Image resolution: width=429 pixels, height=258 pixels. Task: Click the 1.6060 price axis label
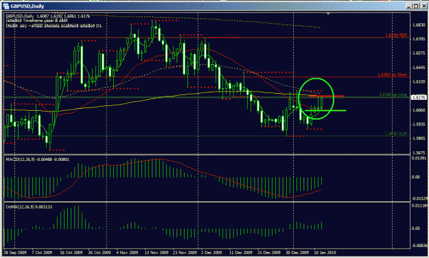419,110
